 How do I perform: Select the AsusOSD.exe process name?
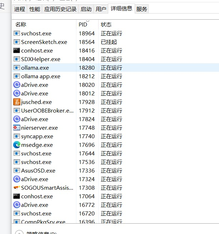point(38,170)
